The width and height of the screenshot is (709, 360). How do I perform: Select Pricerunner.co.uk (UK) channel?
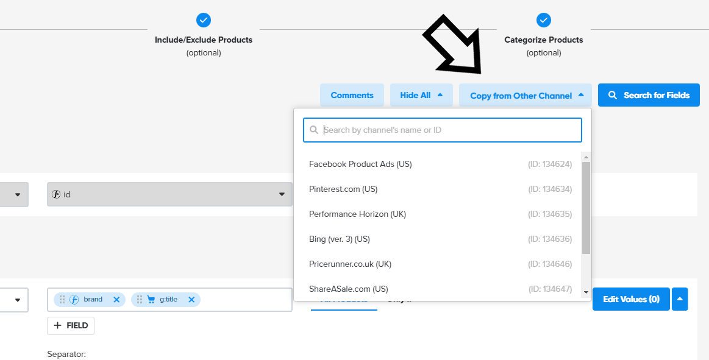tap(350, 264)
